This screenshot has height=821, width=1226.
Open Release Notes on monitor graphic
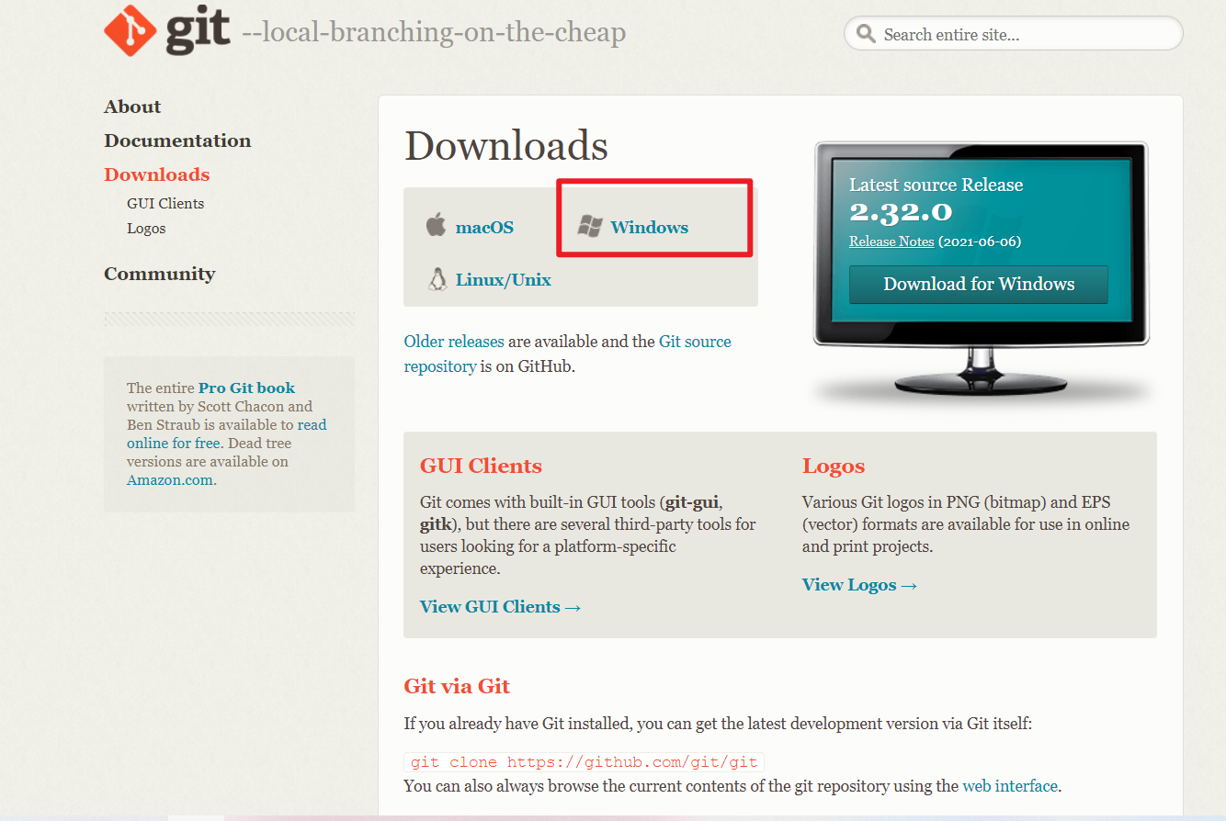[x=891, y=242]
